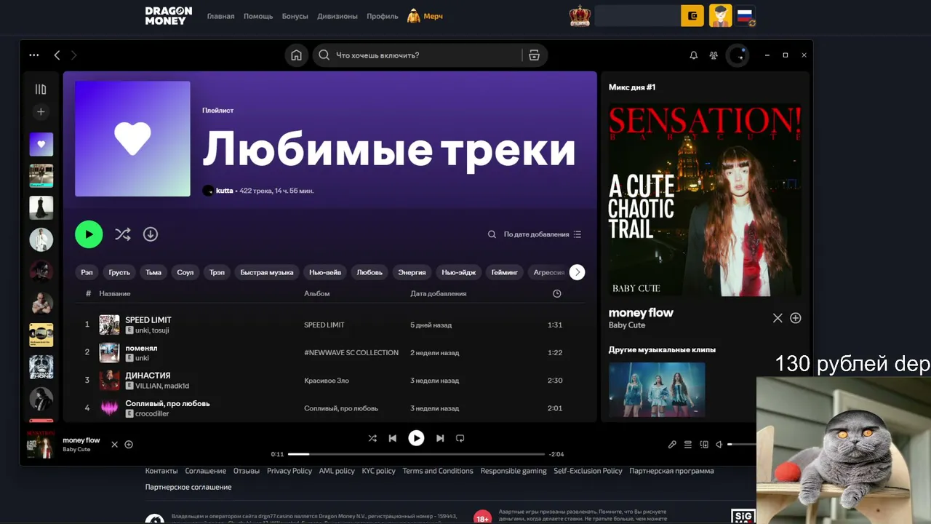Viewport: 931px width, 524px height.
Task: Open Dragon Money user avatar
Action: click(721, 16)
